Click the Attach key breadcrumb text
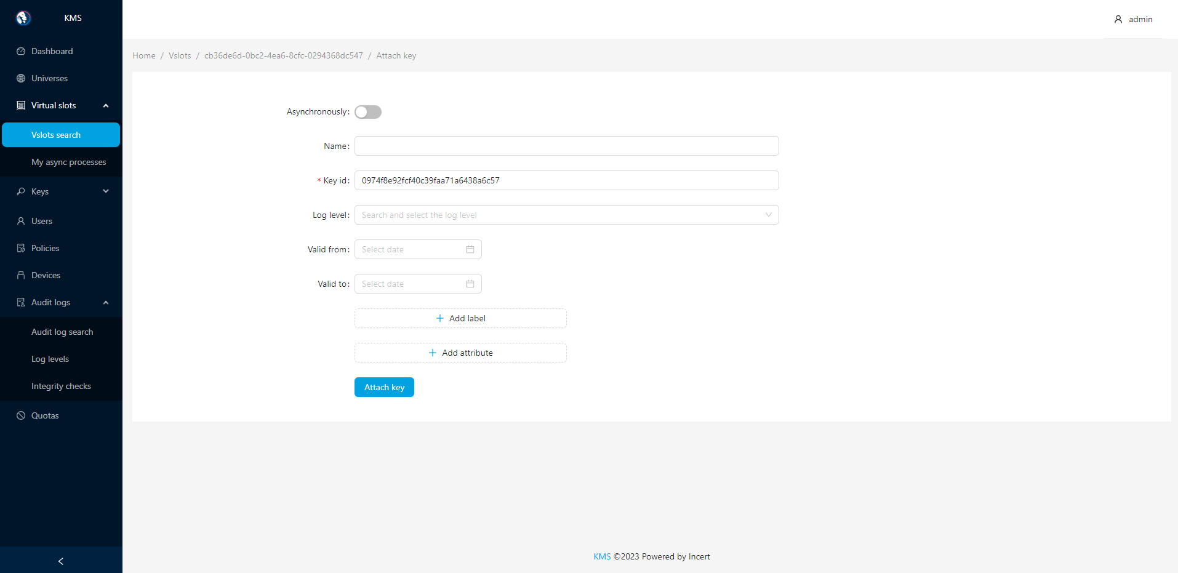1178x573 pixels. 396,55
